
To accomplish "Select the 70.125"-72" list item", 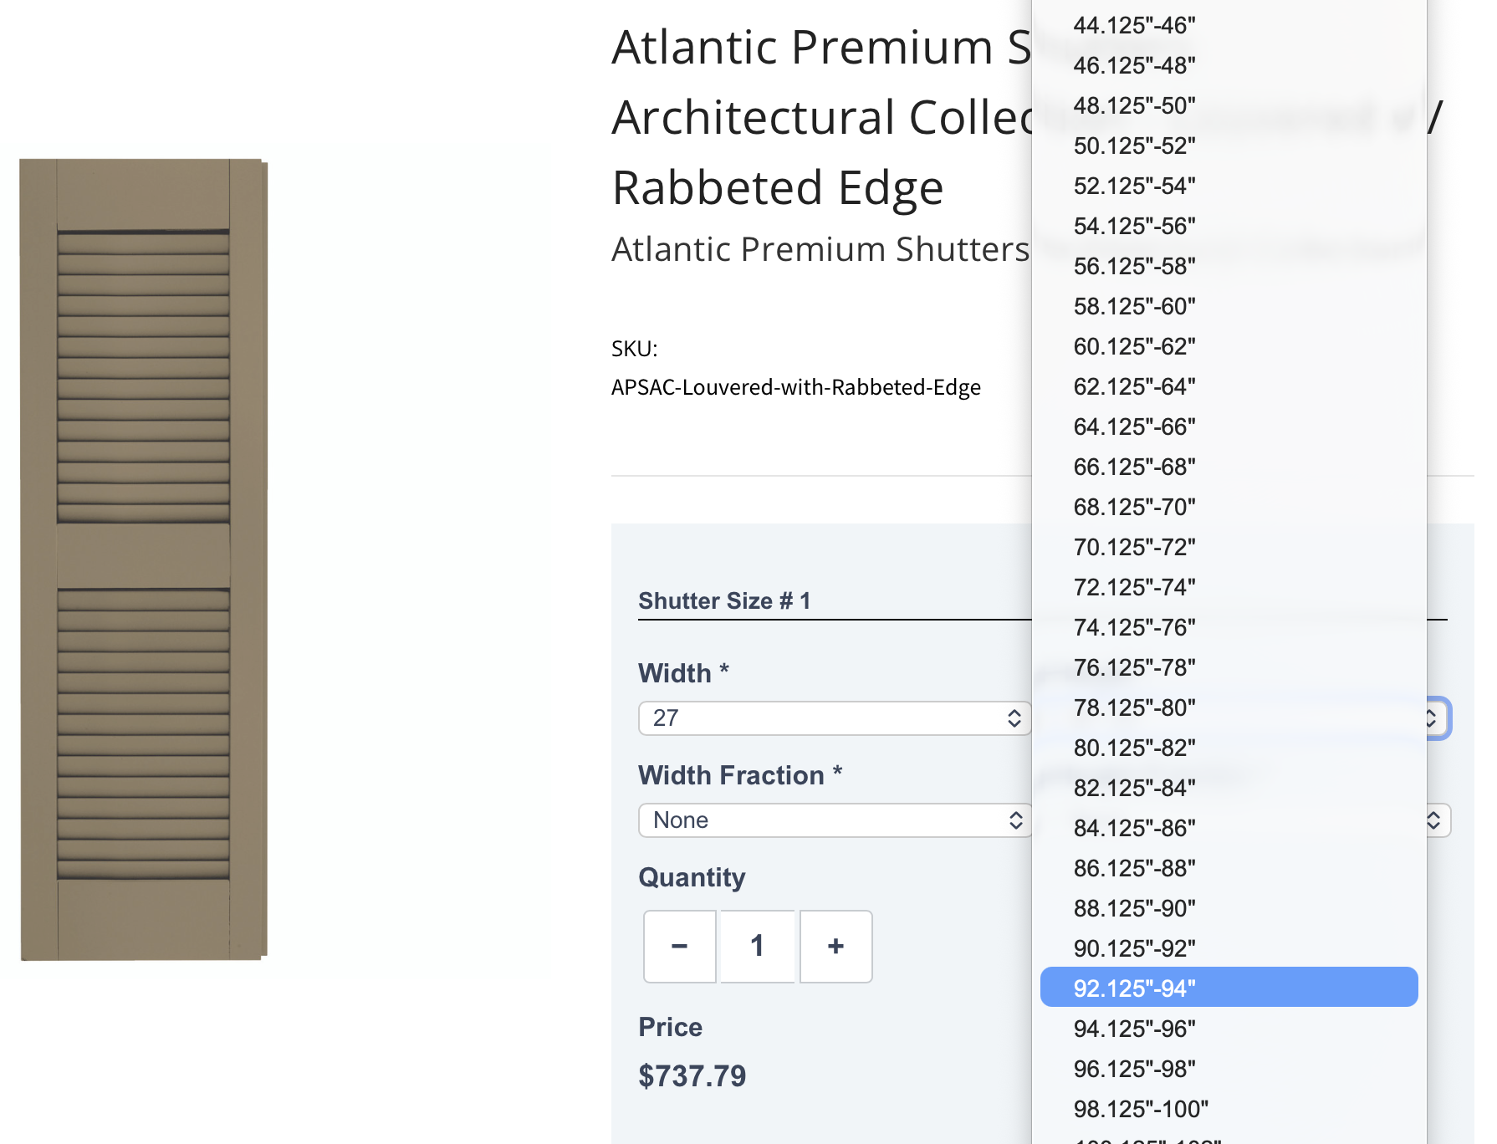I will (x=1229, y=547).
